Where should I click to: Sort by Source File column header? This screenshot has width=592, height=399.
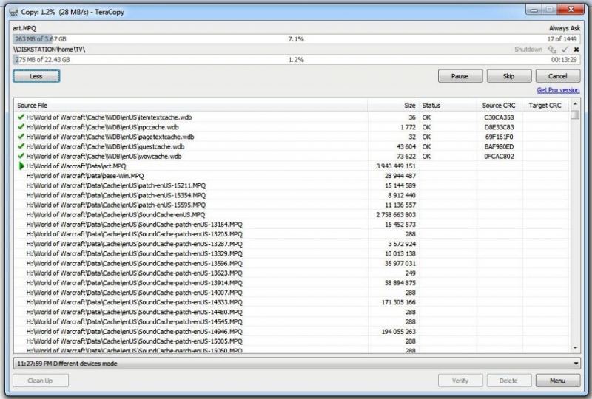pos(191,106)
